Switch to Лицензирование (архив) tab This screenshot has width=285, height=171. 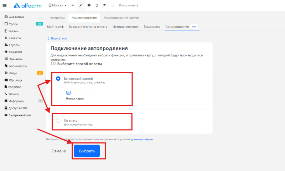(121, 17)
